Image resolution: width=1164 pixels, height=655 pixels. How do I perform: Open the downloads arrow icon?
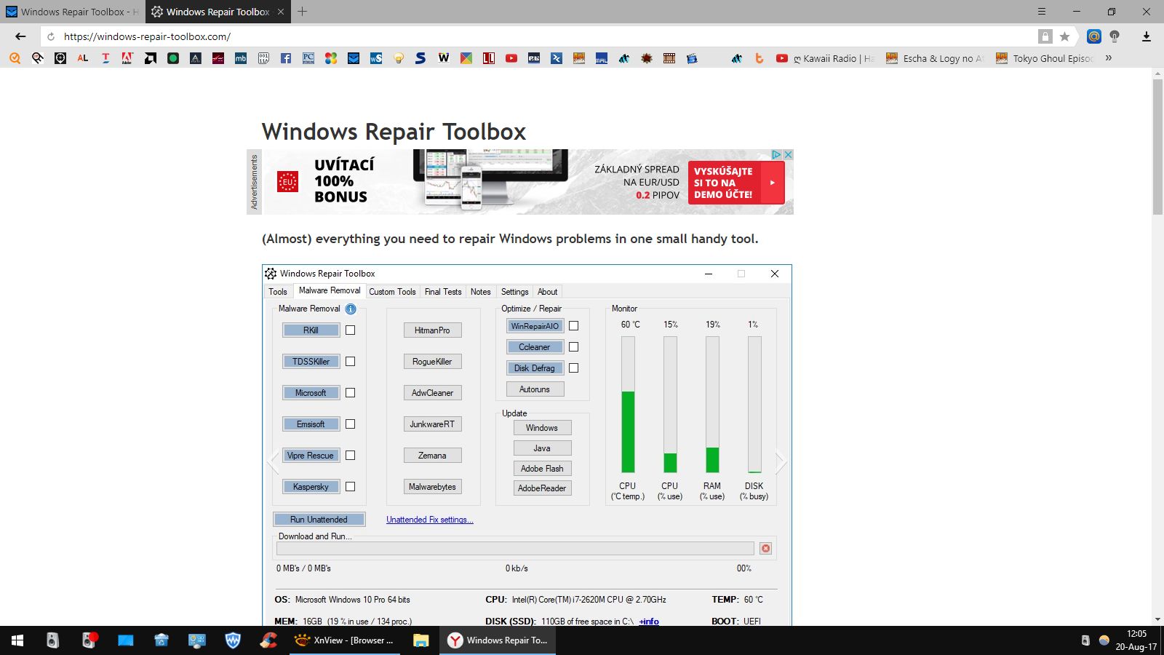point(1147,36)
